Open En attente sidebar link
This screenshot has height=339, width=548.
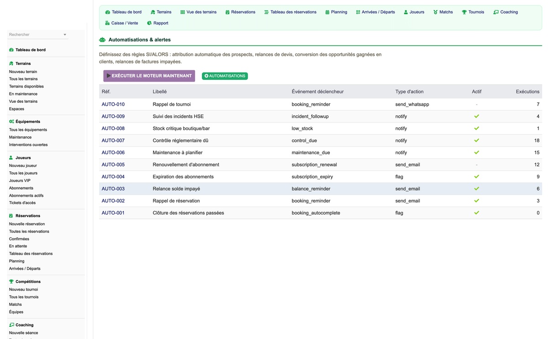pyautogui.click(x=18, y=246)
